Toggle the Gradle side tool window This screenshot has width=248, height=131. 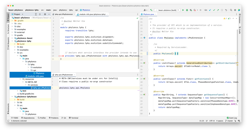coord(240,30)
